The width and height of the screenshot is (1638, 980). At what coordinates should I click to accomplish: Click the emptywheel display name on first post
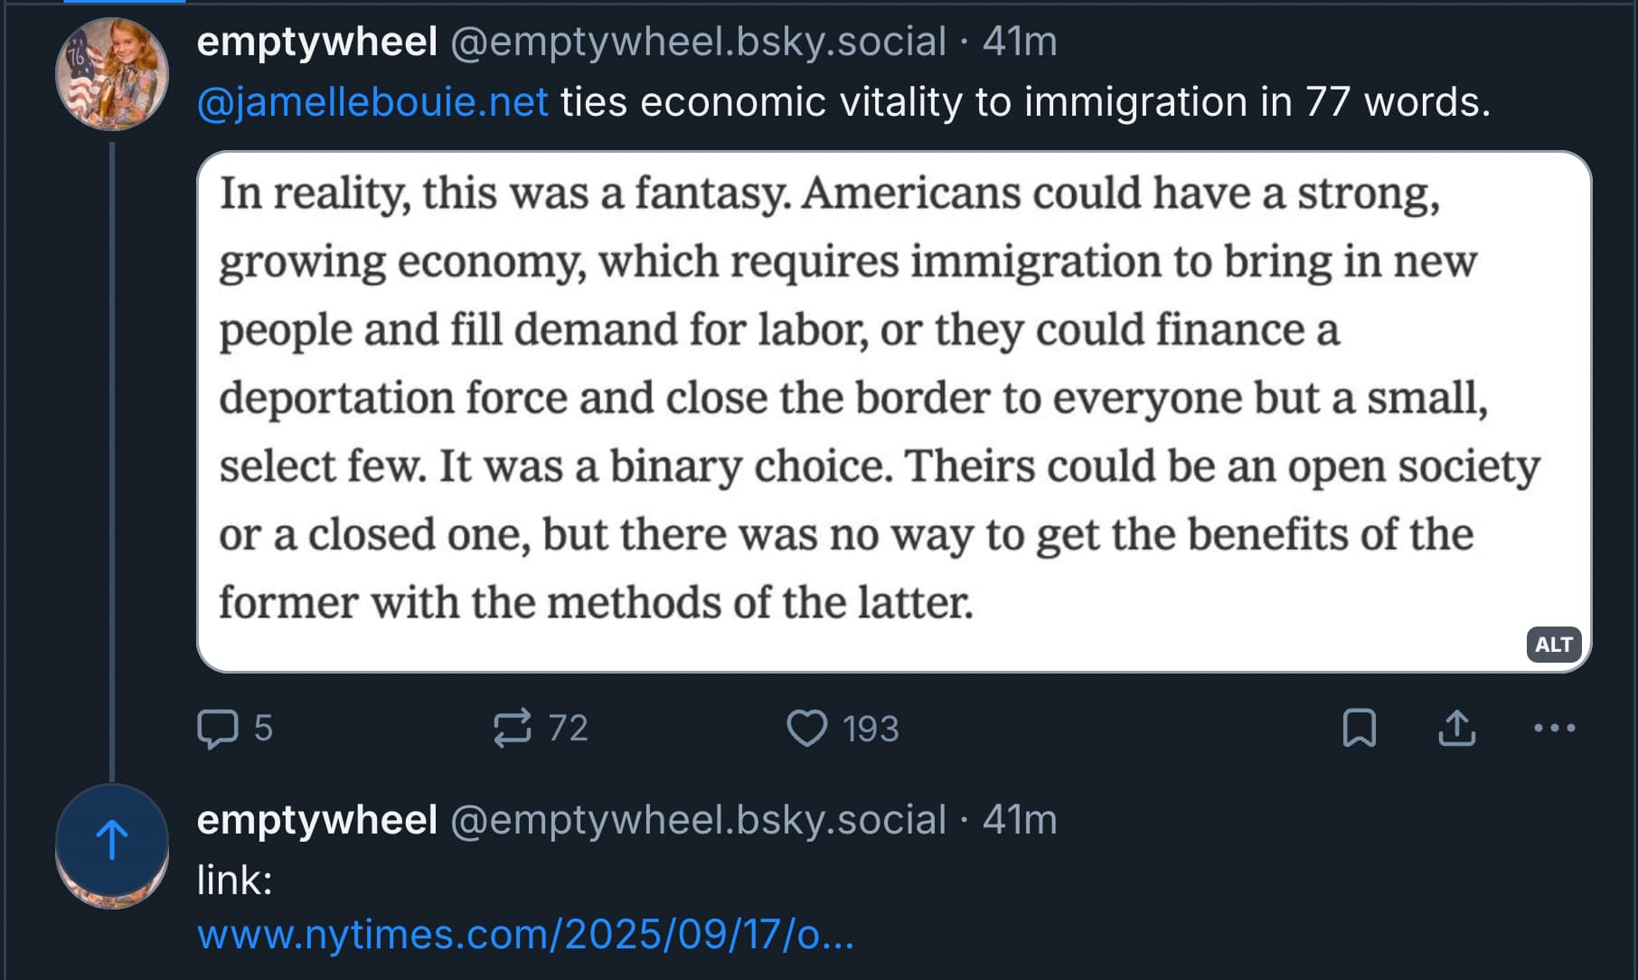317,42
